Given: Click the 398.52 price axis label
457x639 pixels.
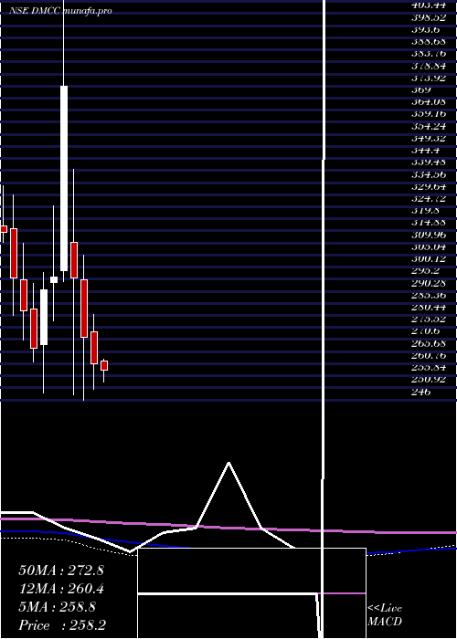Looking at the screenshot, I should pyautogui.click(x=429, y=17).
